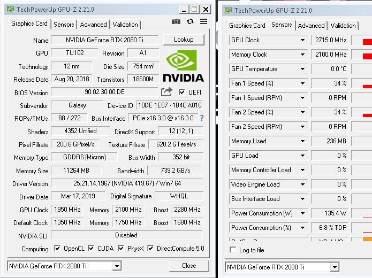Switch to Validation tab in left window
The width and height of the screenshot is (372, 278).
(125, 25)
